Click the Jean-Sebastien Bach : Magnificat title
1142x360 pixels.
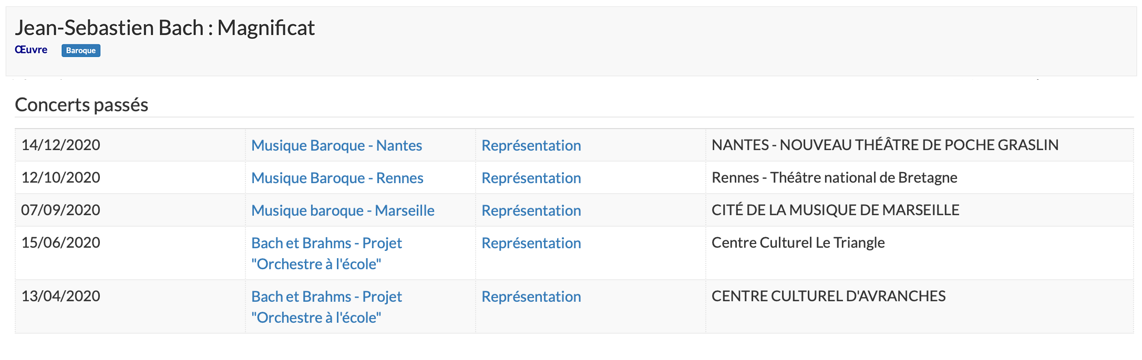(164, 27)
